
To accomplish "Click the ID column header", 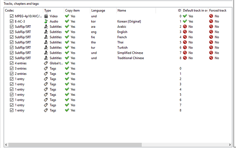I will tap(169, 11).
